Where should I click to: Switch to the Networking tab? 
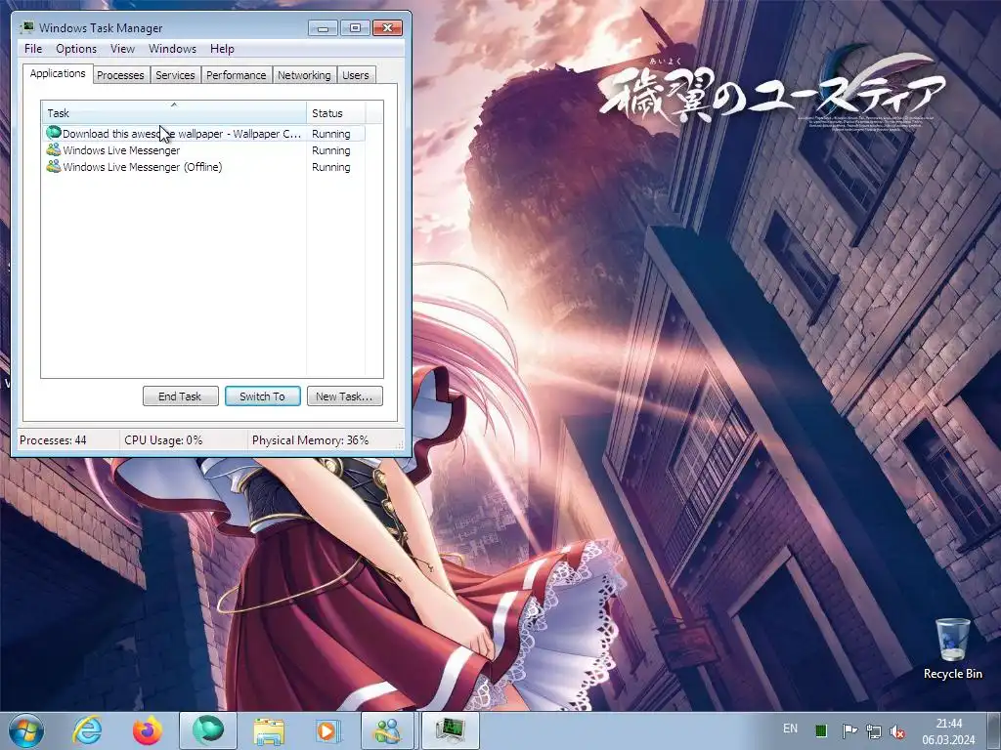click(x=304, y=75)
